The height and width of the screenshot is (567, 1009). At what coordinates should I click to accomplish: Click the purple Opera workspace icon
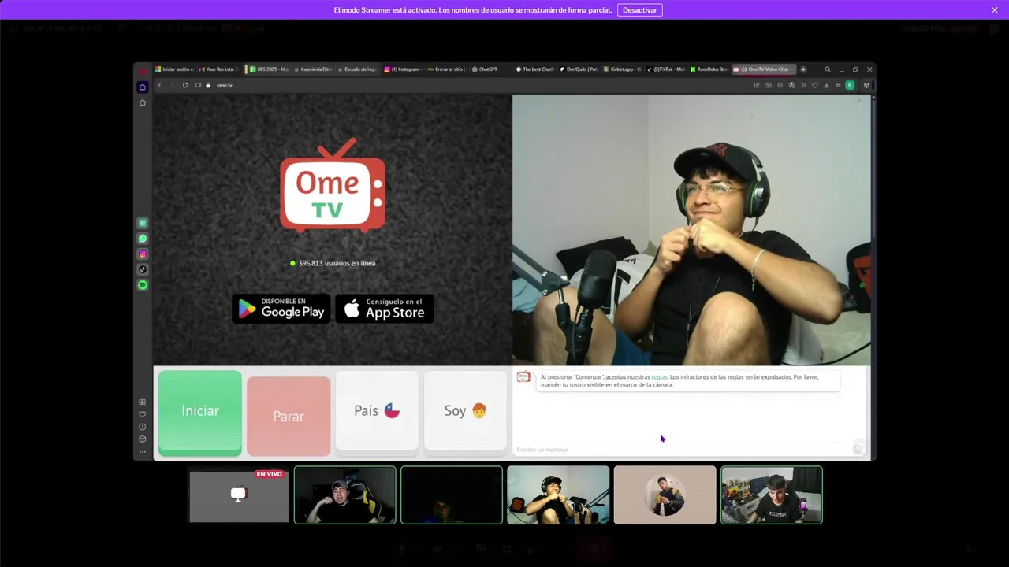[x=143, y=87]
